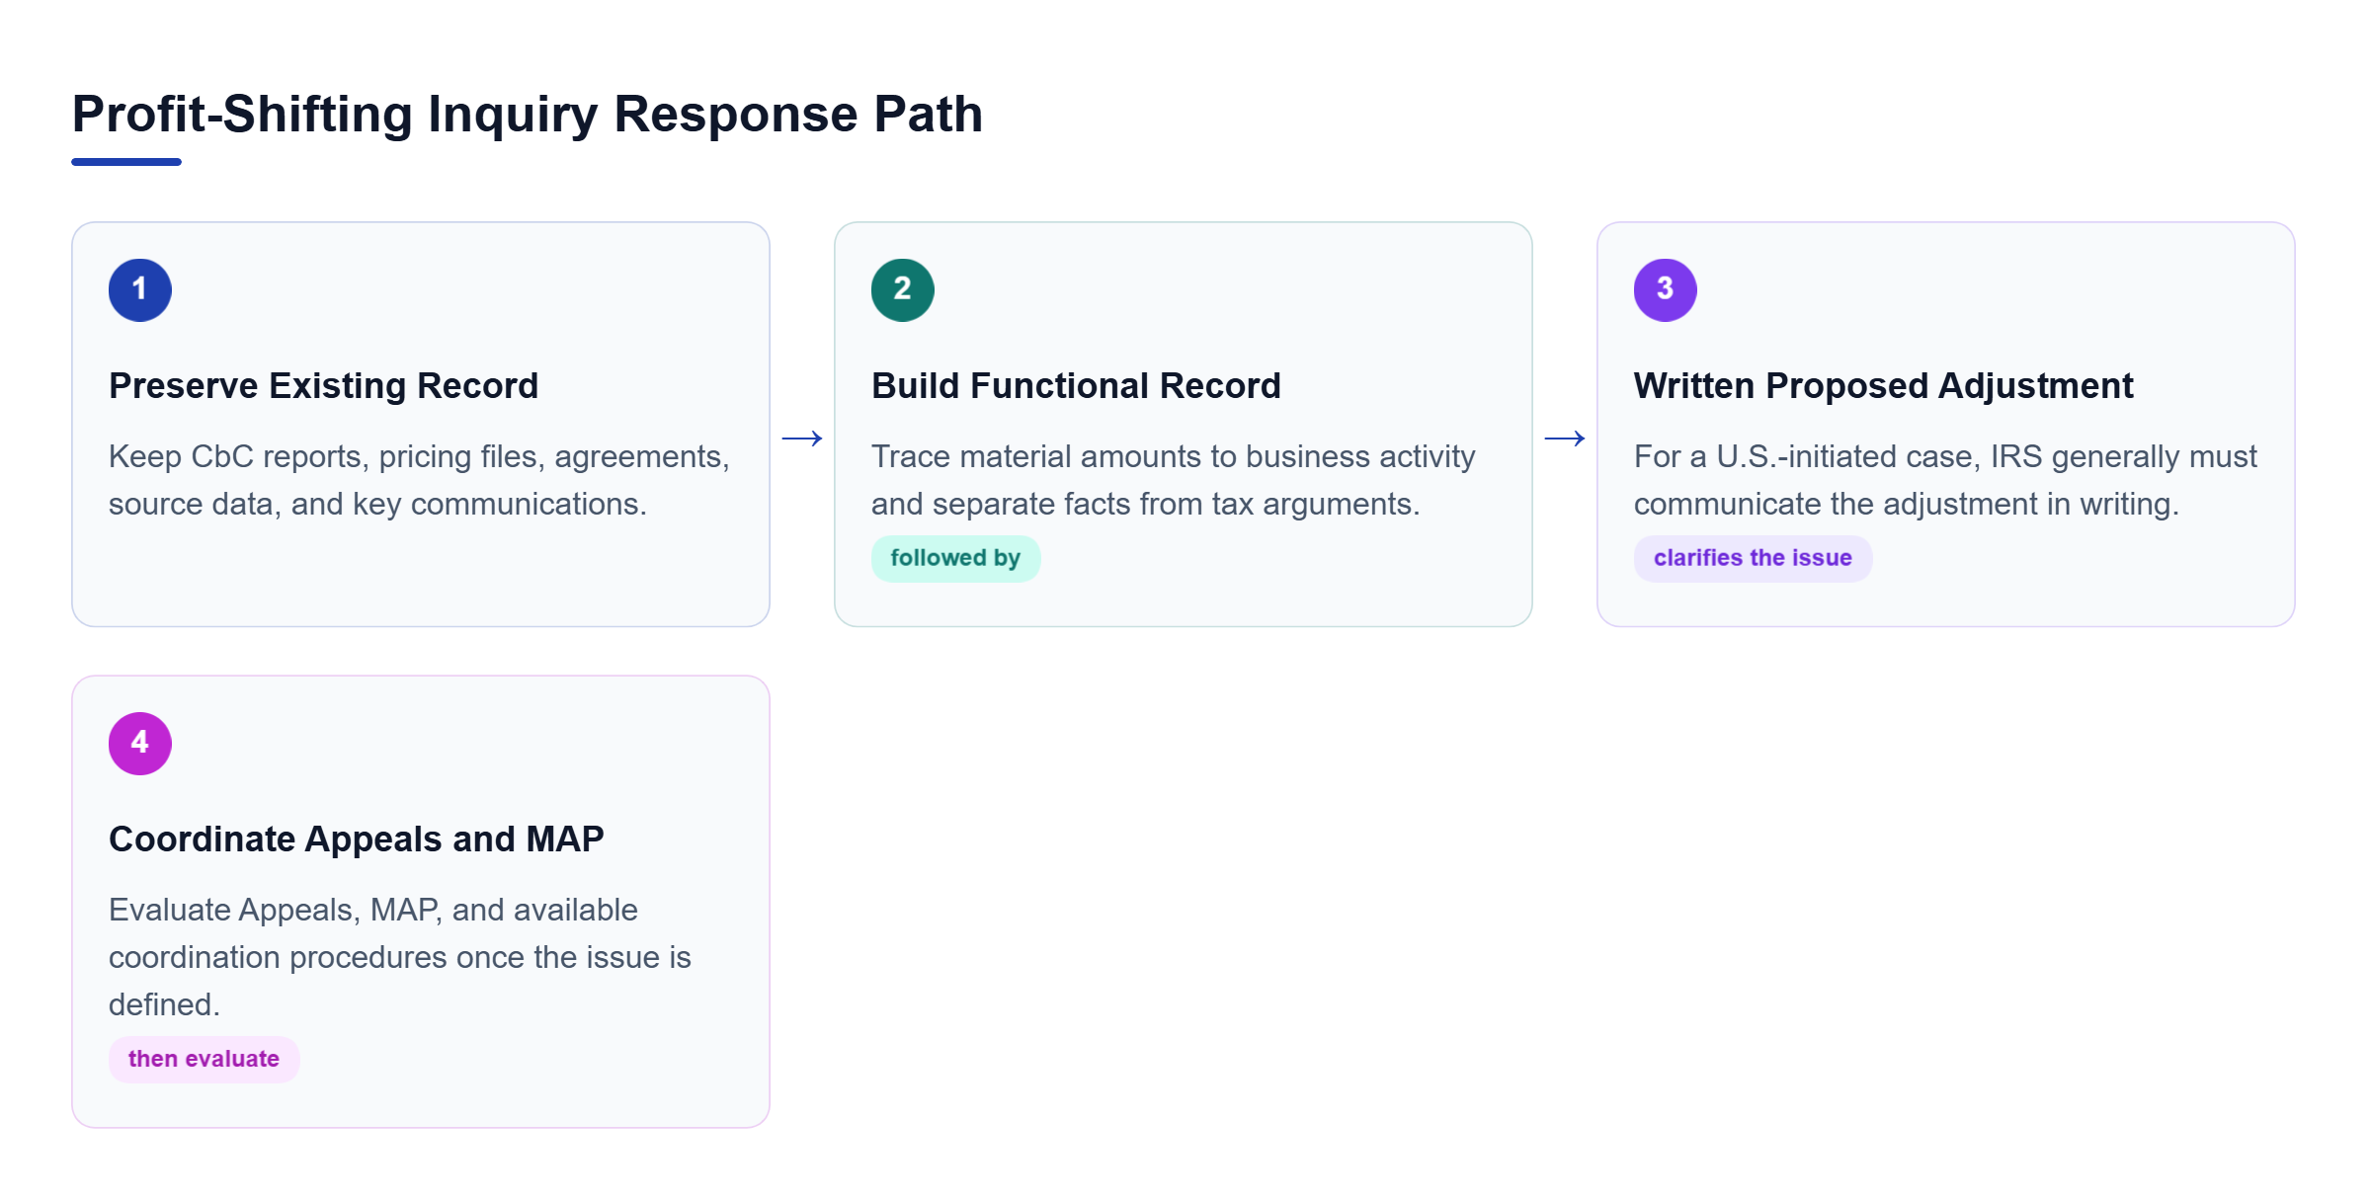Click the 'Evaluate Appeals, MAP, and available' description
The image size is (2371, 1199).
click(x=400, y=956)
